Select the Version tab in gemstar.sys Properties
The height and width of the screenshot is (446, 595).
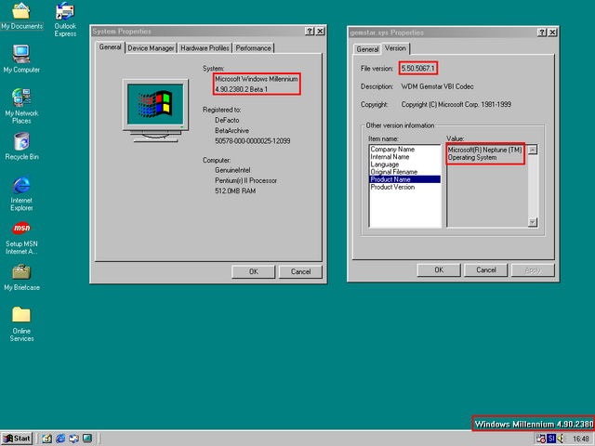[395, 48]
